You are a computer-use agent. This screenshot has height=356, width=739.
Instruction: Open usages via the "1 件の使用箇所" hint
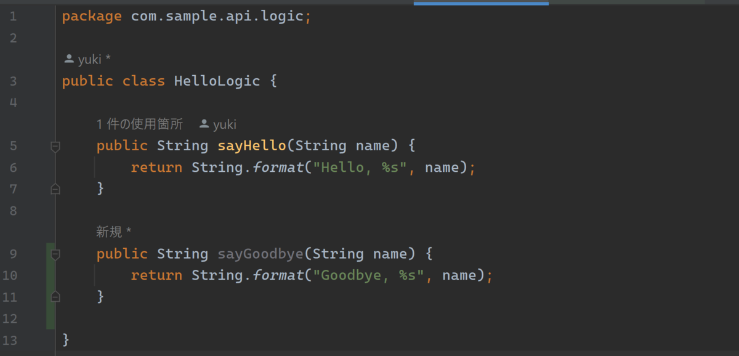(139, 124)
